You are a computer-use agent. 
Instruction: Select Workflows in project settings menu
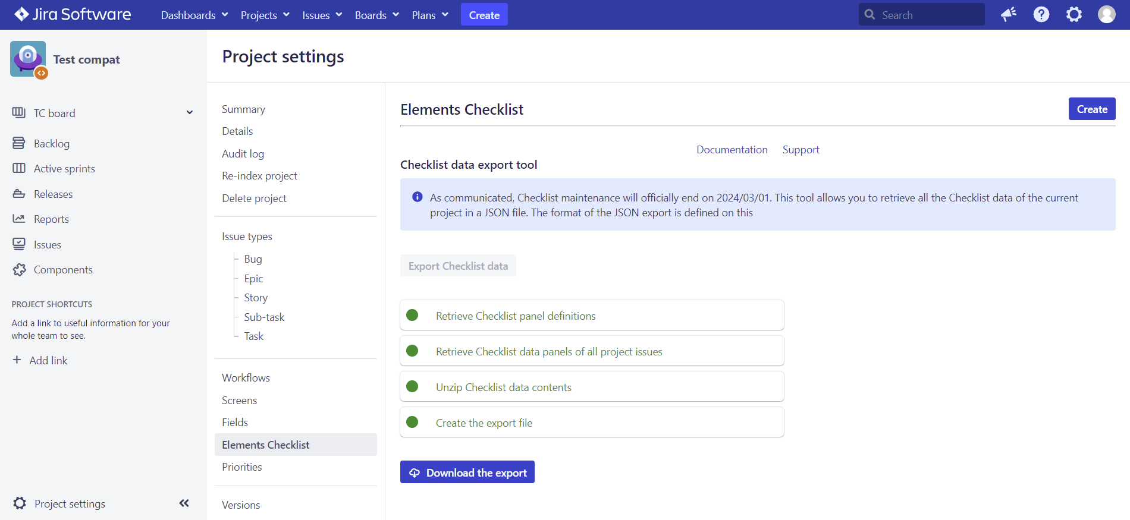[246, 378]
